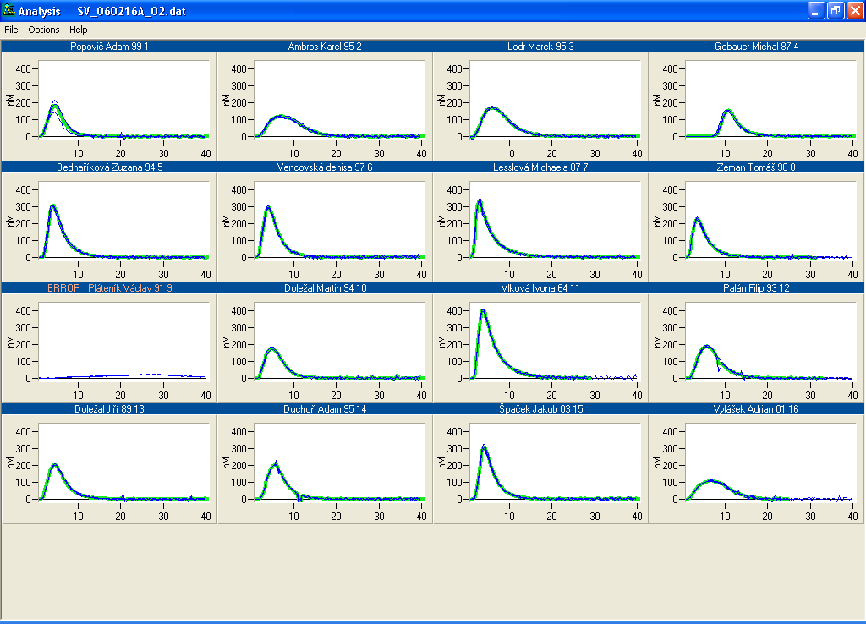
Task: Open the Vencovská denisa curve chart
Action: pyautogui.click(x=340, y=219)
